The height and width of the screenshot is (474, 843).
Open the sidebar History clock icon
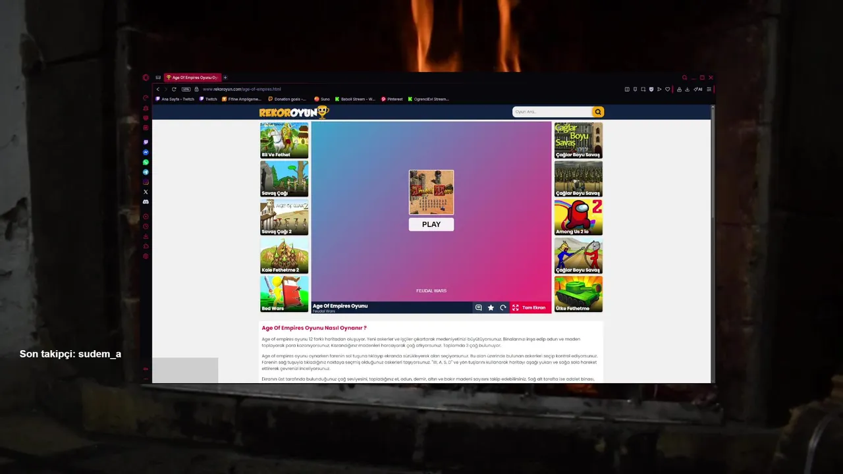(x=146, y=226)
